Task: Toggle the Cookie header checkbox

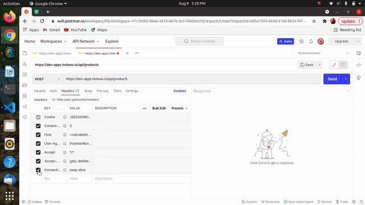Action: (x=38, y=117)
